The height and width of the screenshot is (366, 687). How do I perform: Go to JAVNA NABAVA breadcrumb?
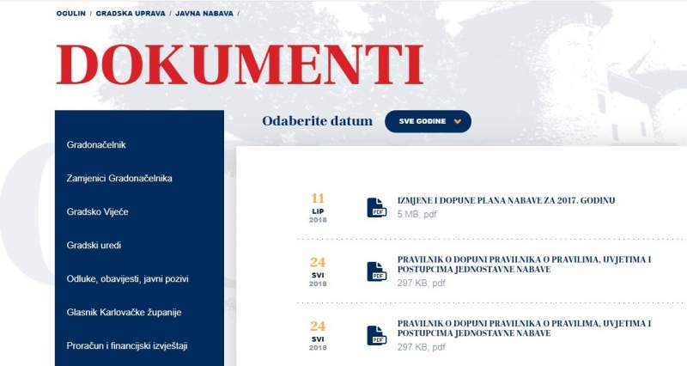204,14
